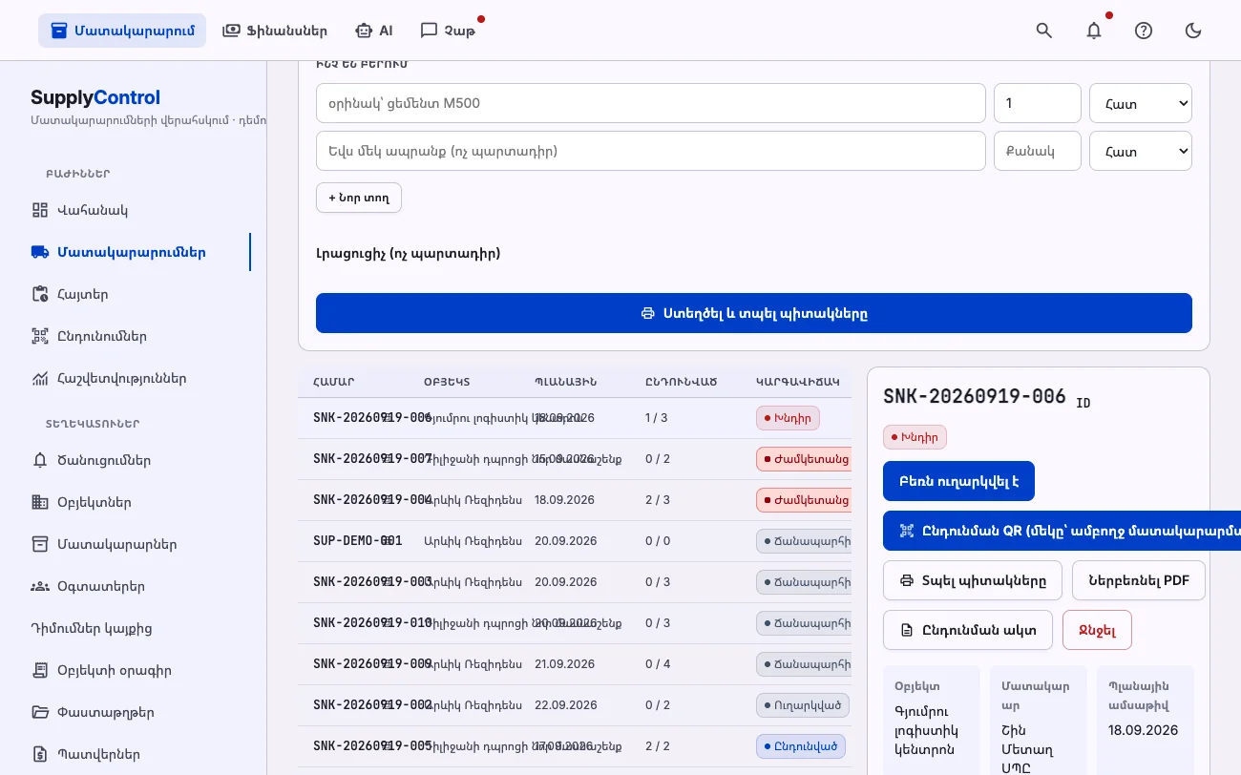Click the red 'Ջնջել' button
1241x775 pixels.
(1097, 630)
